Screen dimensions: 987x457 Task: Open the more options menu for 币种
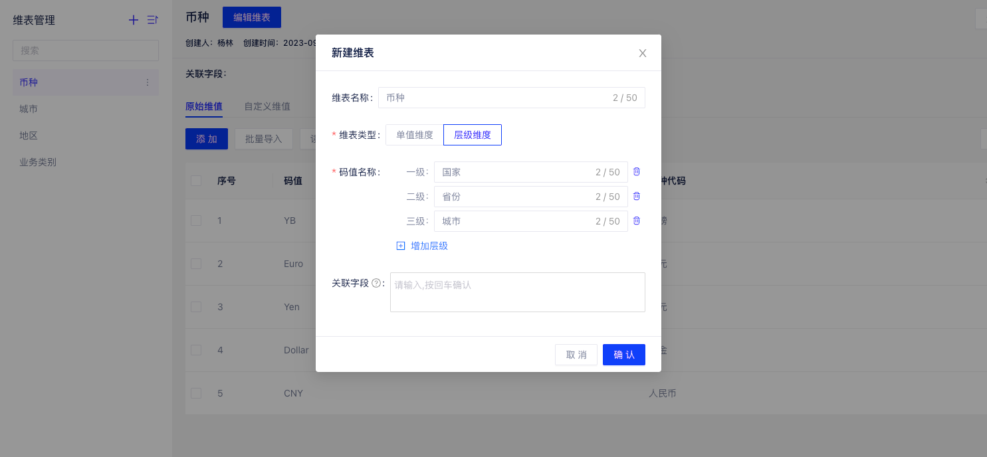coord(148,83)
